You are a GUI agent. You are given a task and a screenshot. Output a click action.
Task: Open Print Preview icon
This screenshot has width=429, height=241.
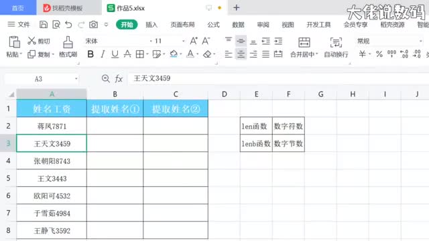click(x=56, y=25)
